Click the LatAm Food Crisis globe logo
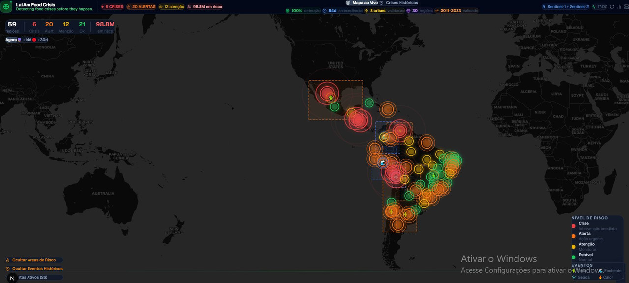The height and width of the screenshot is (283, 629). tap(6, 7)
